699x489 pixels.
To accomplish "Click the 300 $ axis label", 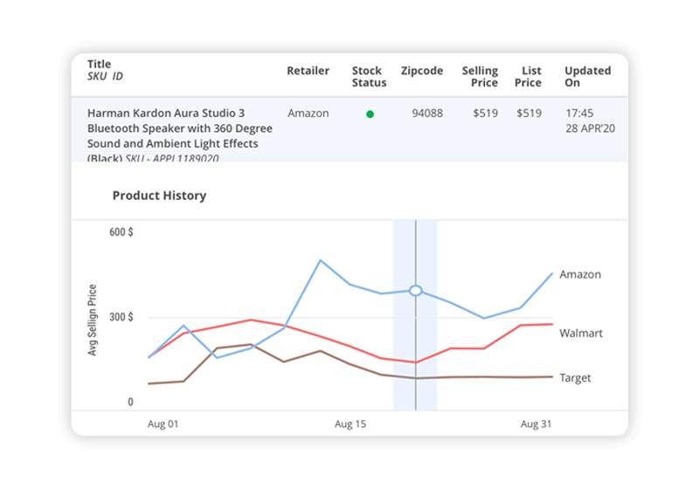I will click(121, 317).
